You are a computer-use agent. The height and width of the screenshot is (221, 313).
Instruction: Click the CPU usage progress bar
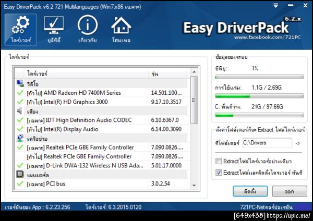259,77
